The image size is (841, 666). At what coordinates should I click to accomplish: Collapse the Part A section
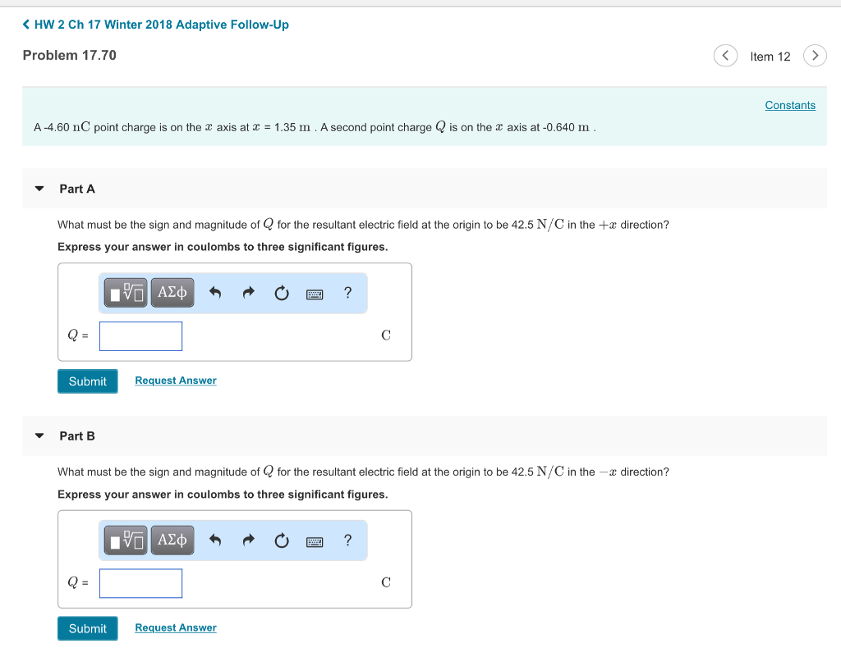(39, 189)
